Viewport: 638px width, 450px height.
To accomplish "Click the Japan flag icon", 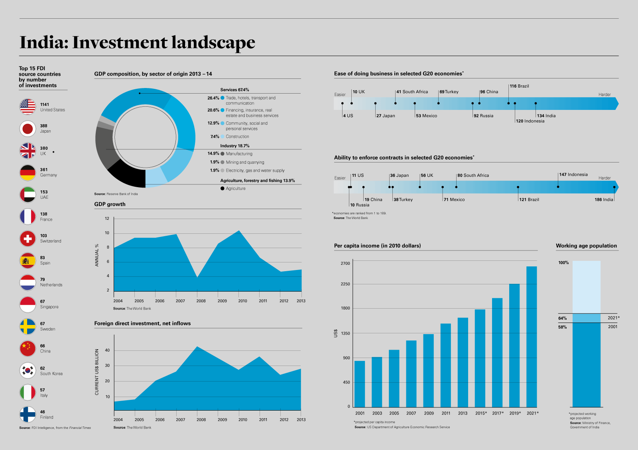I will click(x=28, y=129).
